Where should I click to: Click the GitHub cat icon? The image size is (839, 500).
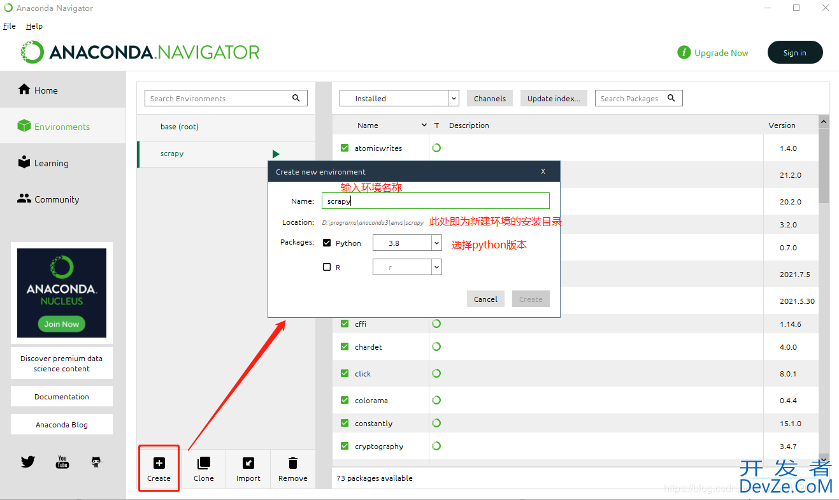[x=96, y=462]
